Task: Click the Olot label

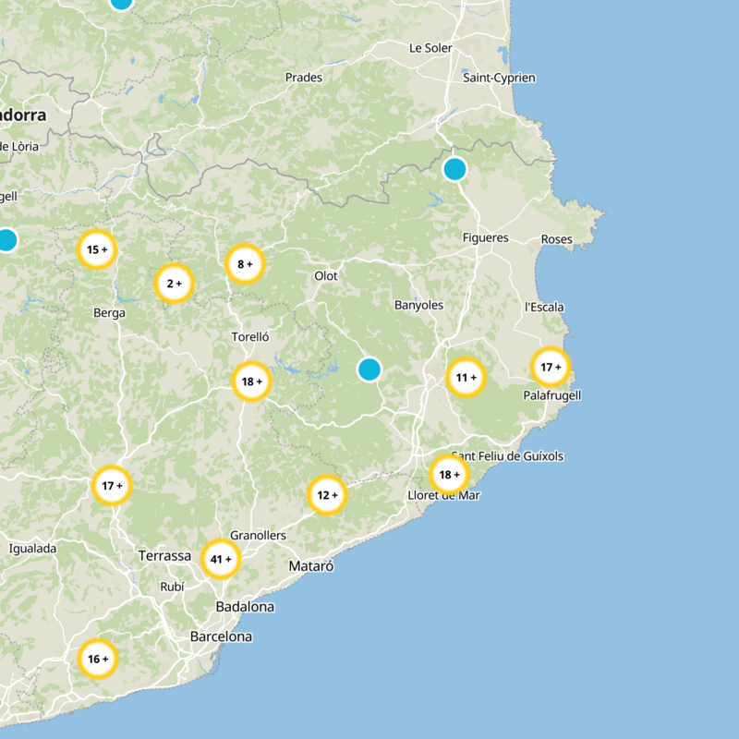Action: (x=326, y=275)
